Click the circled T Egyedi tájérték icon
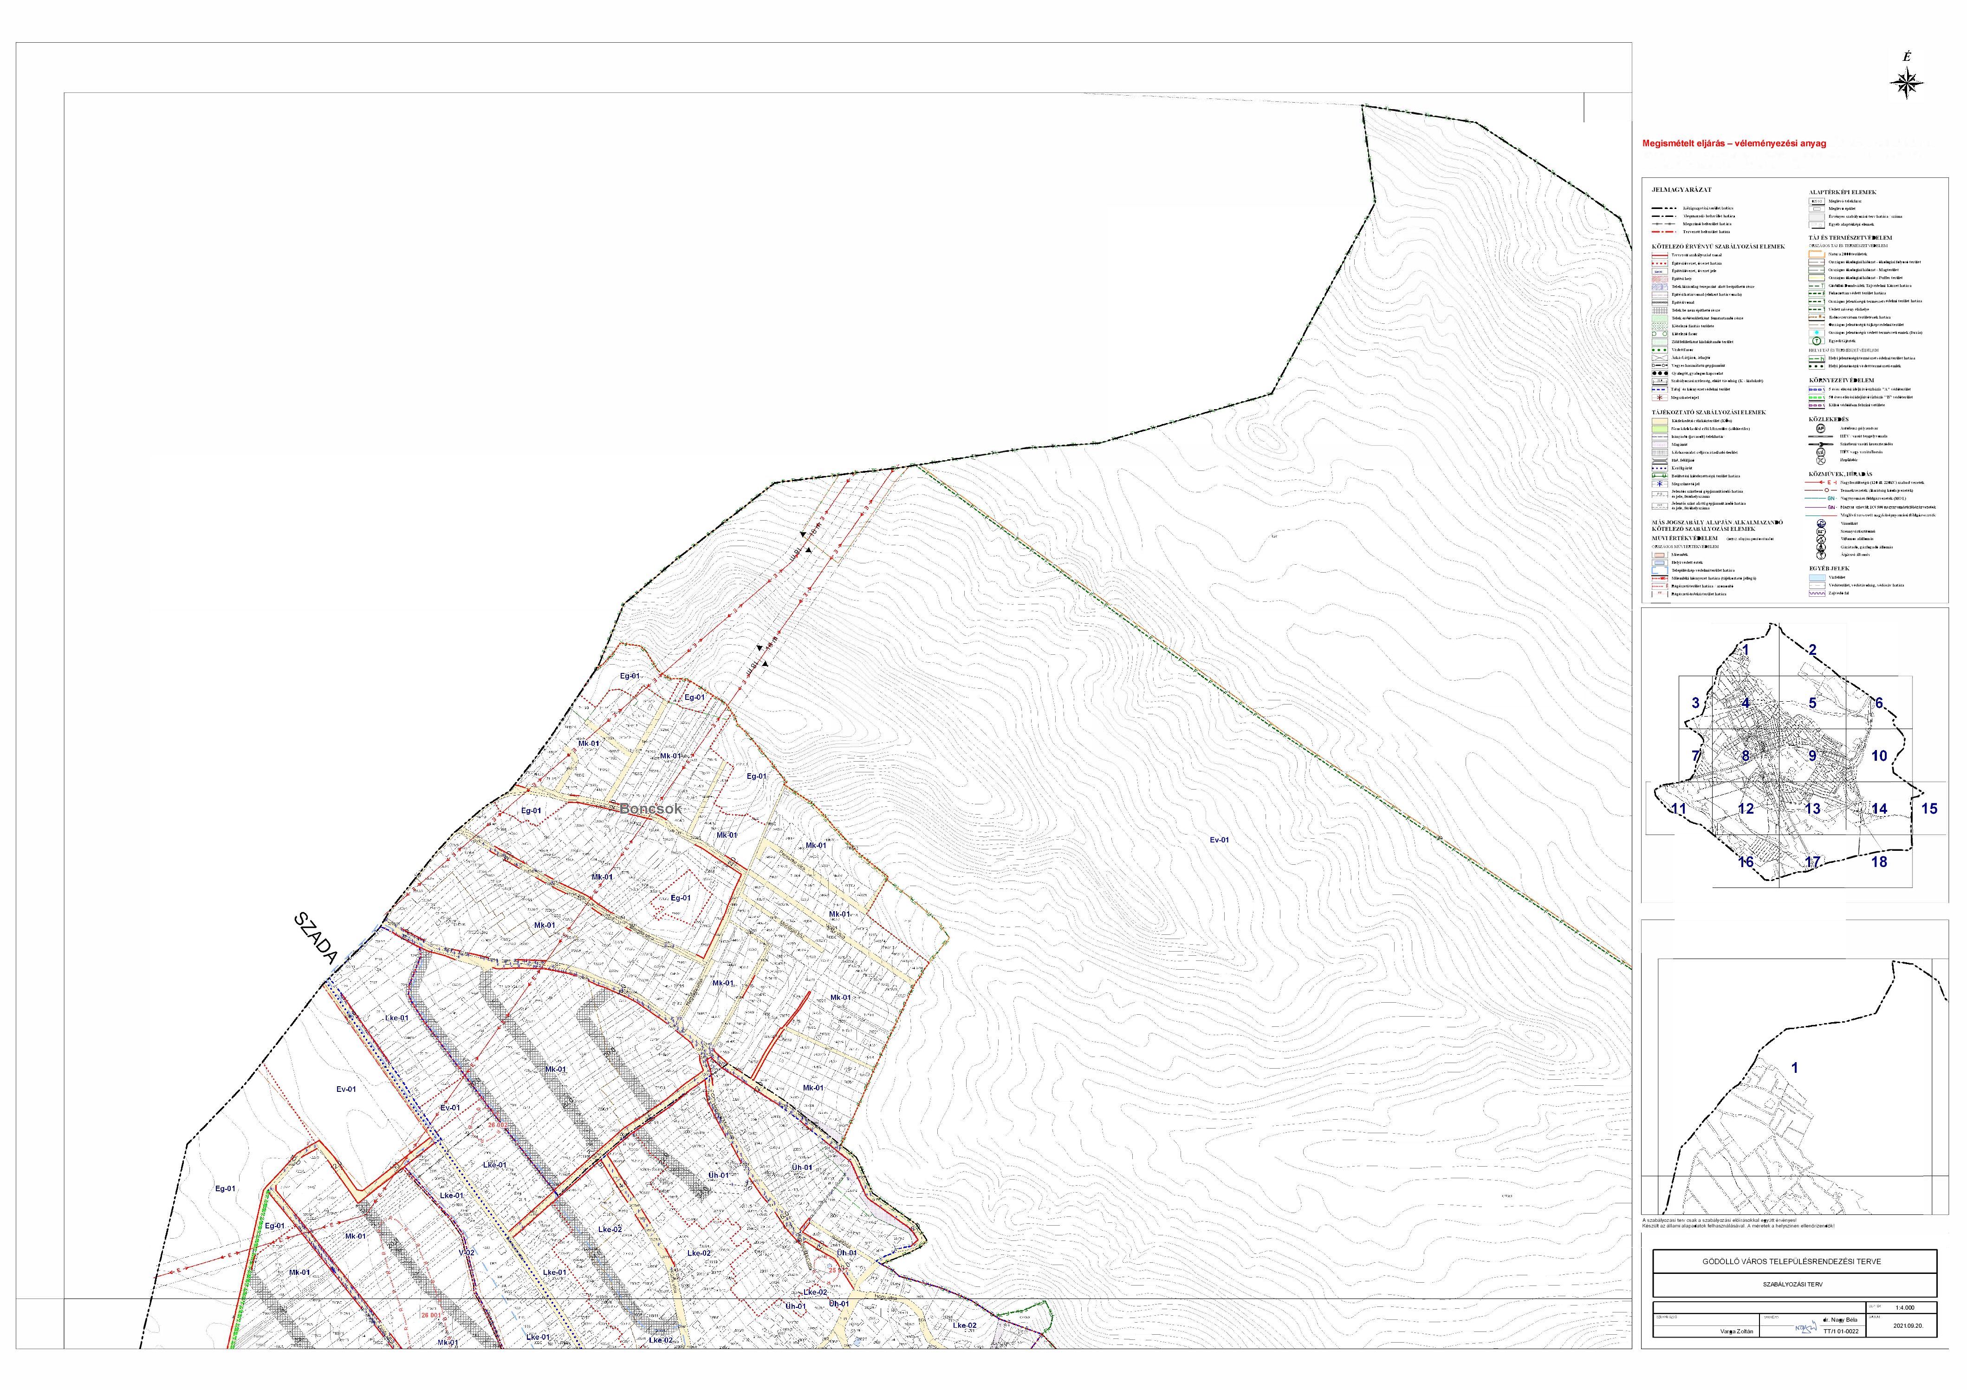 [x=1817, y=341]
